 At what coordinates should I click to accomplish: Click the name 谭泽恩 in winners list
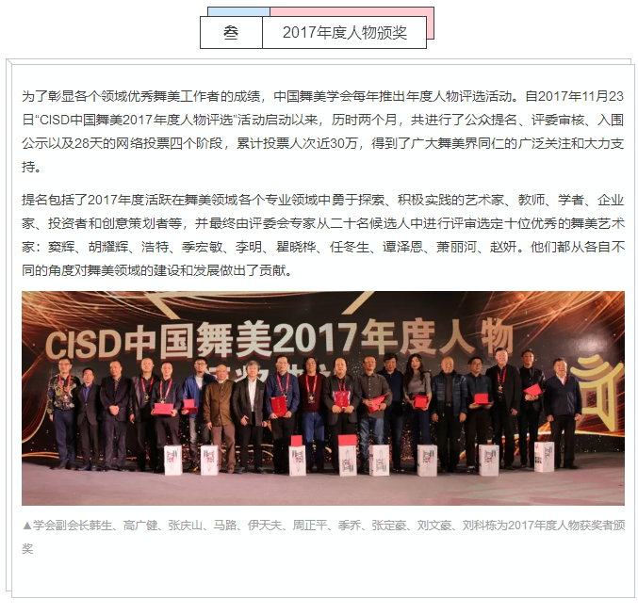pos(402,247)
